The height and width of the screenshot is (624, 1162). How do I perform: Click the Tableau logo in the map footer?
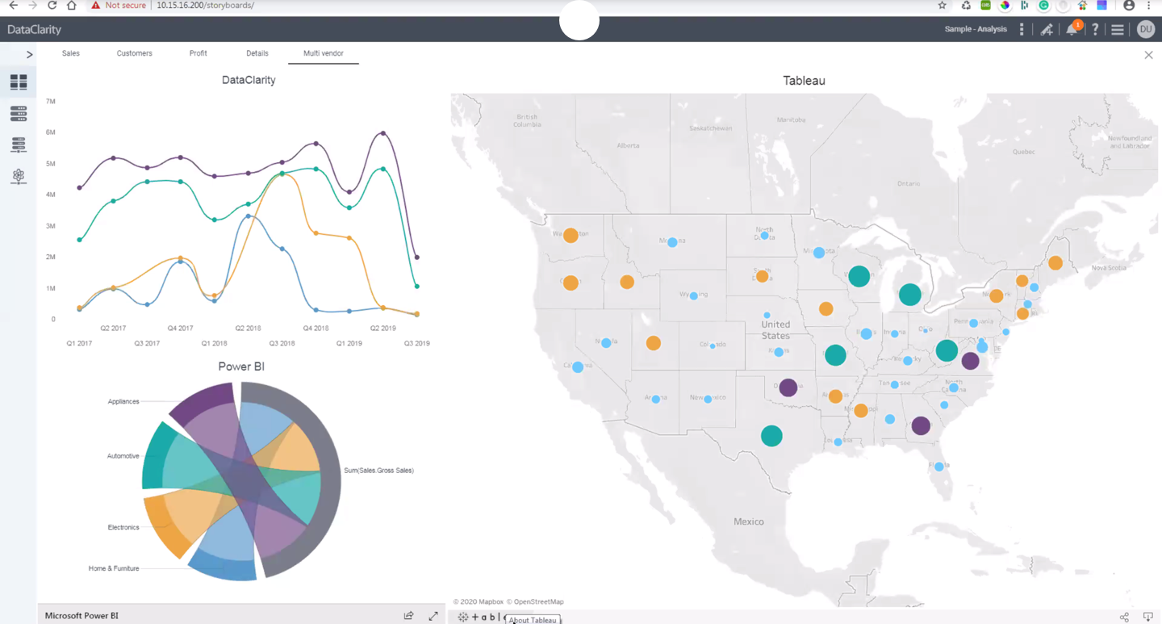click(480, 617)
